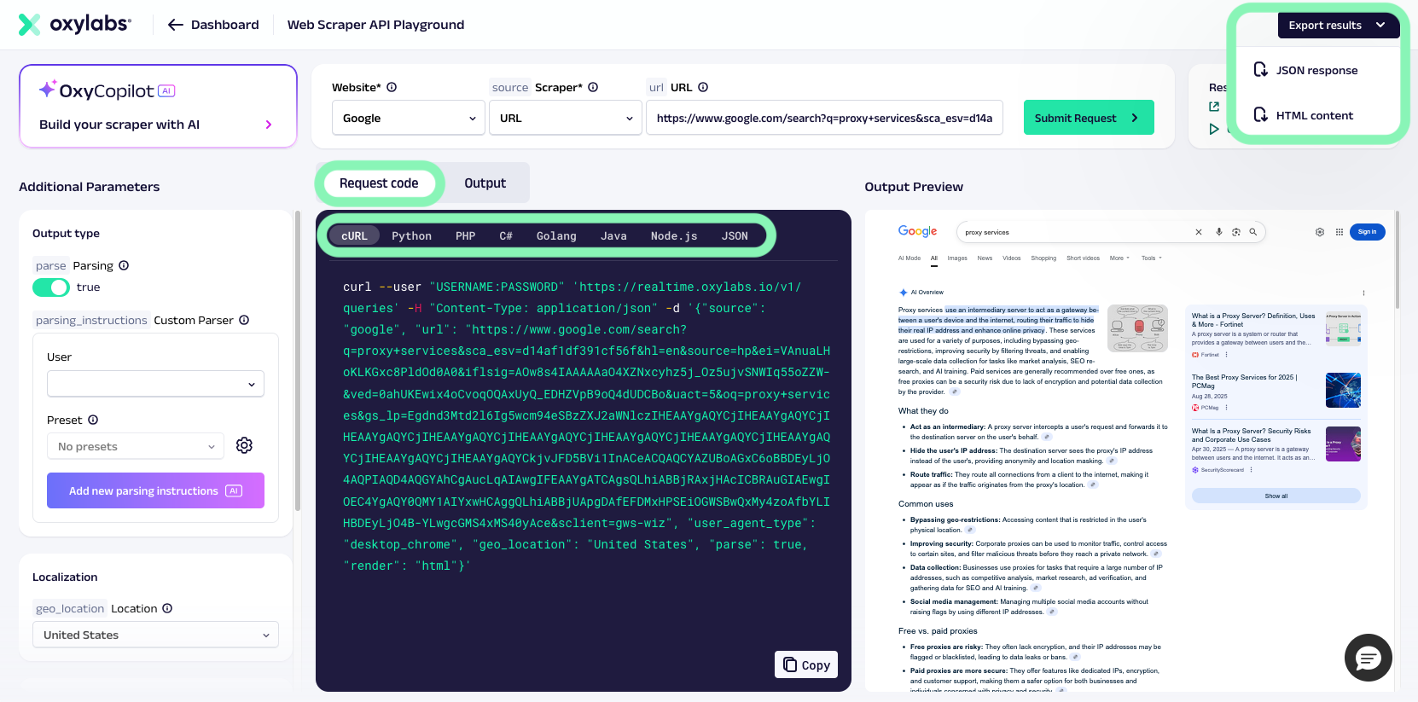1418x702 pixels.
Task: Switch to the Output tab
Action: coord(485,183)
